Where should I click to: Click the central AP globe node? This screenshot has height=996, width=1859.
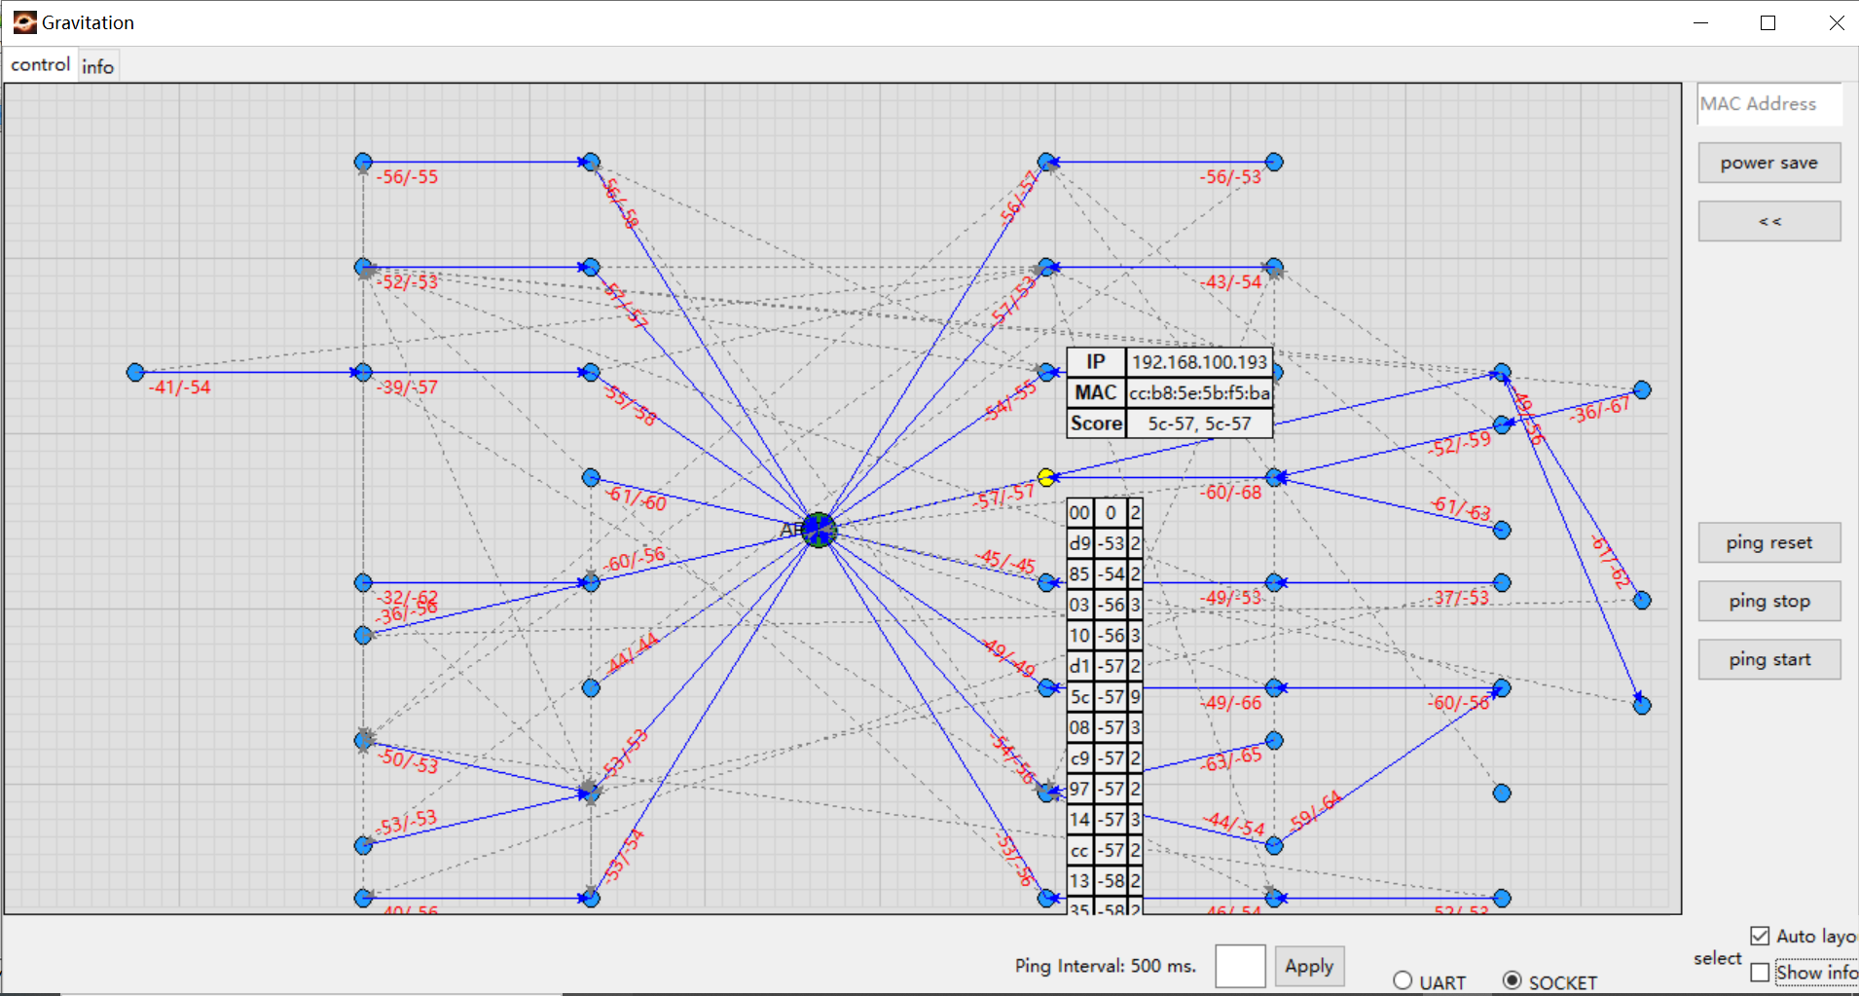coord(819,530)
